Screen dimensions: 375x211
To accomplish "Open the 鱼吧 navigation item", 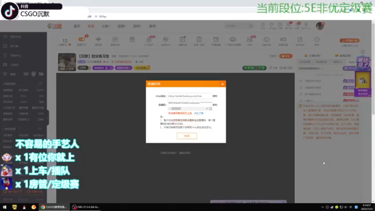I will click(x=152, y=26).
